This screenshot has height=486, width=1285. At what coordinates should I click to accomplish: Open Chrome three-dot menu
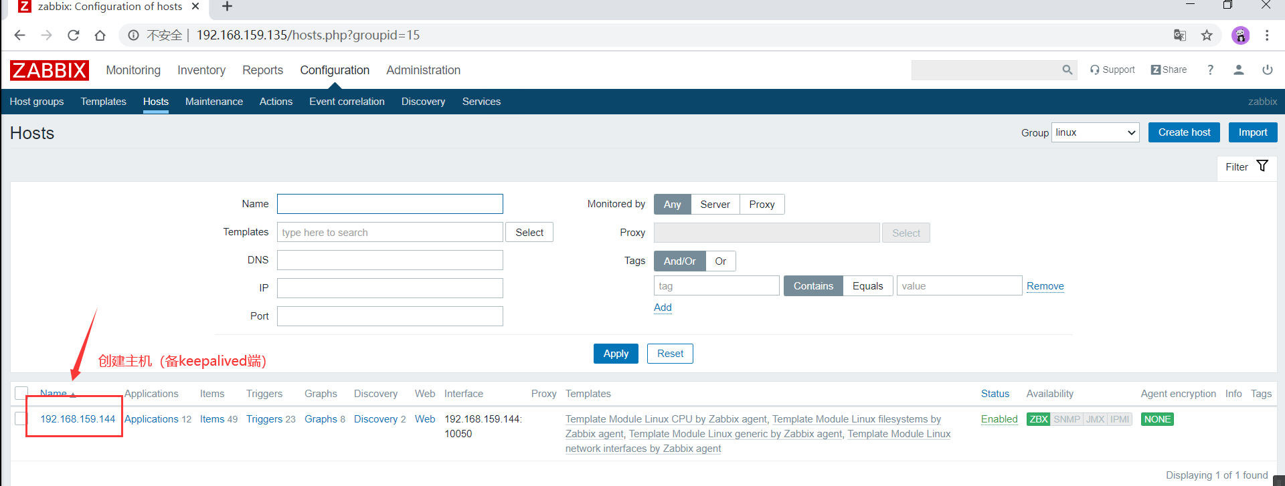1267,35
